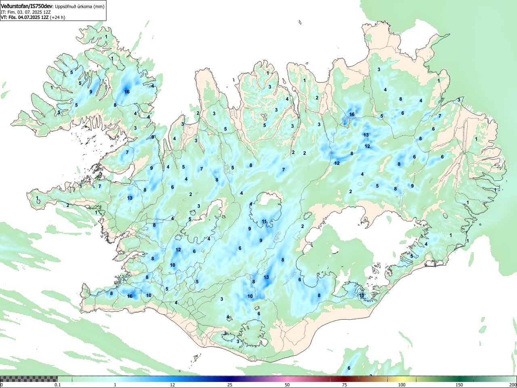Image resolution: width=517 pixels, height=388 pixels.
Task: Click the 'Uppsöfnuð úrkoma (mm)' label
Action: 79,6
